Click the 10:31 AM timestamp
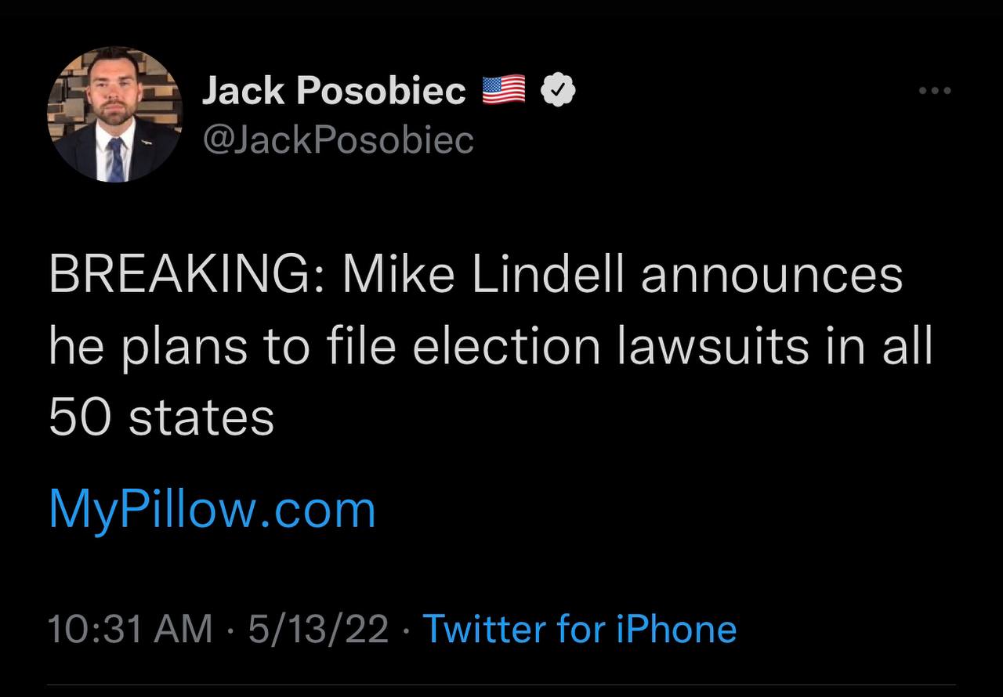 pos(129,629)
